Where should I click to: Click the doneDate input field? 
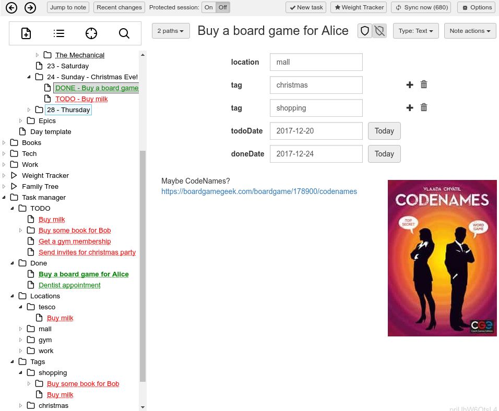tap(316, 154)
